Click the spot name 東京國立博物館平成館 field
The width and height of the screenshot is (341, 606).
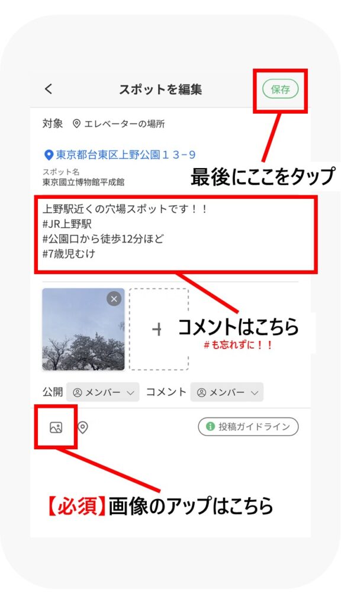tap(83, 182)
